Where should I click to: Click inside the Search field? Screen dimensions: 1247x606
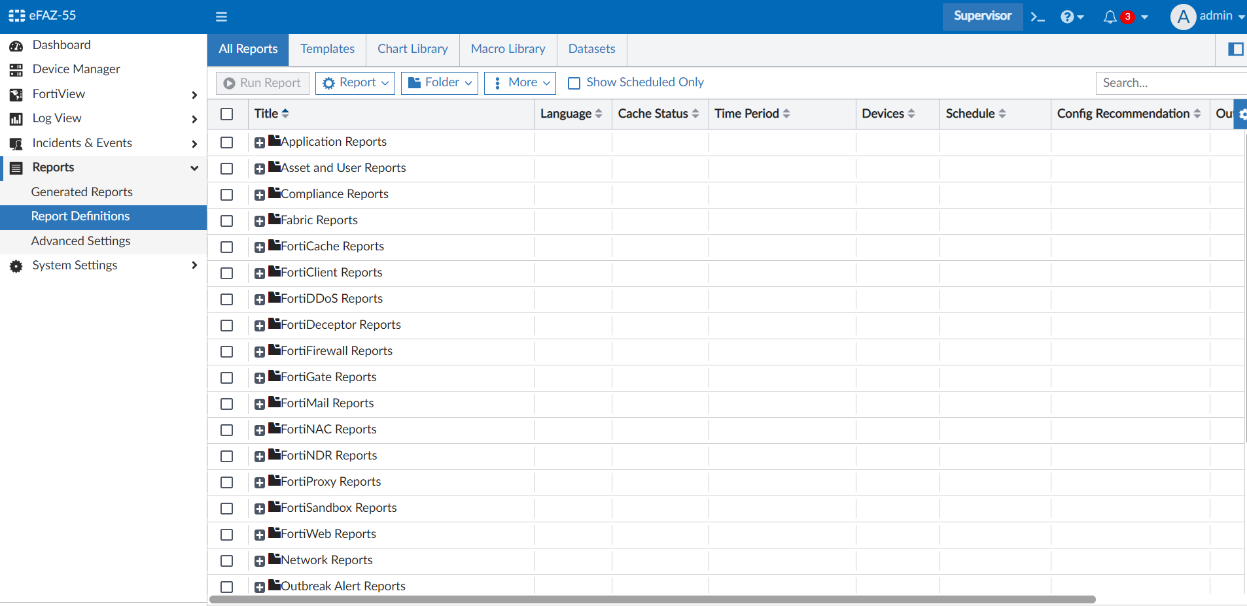tap(1170, 83)
